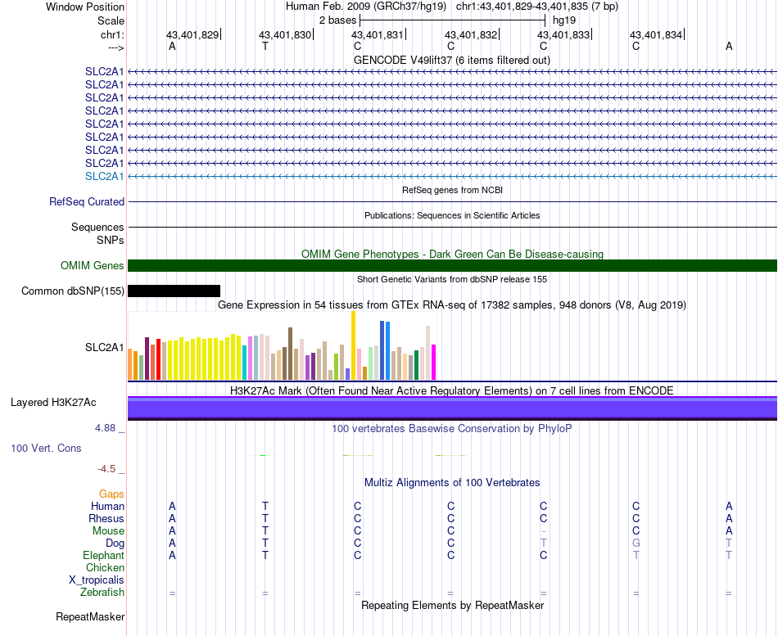The image size is (778, 636).
Task: Click the X_tropicalis species label
Action: click(97, 580)
